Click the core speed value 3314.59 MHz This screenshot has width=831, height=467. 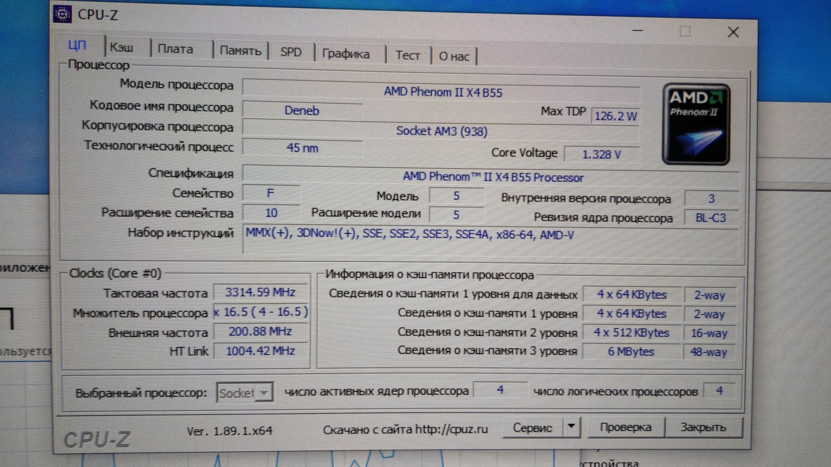click(x=261, y=292)
